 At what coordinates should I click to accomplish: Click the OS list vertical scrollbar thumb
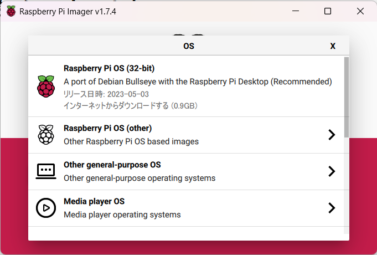[x=346, y=97]
